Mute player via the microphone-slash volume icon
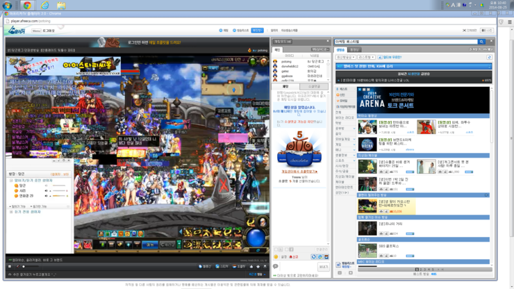The width and height of the screenshot is (514, 289). pos(17,267)
